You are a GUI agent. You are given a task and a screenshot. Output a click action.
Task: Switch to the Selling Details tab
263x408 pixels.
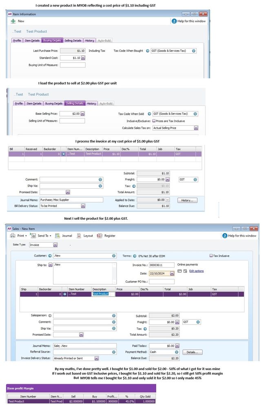click(x=73, y=40)
